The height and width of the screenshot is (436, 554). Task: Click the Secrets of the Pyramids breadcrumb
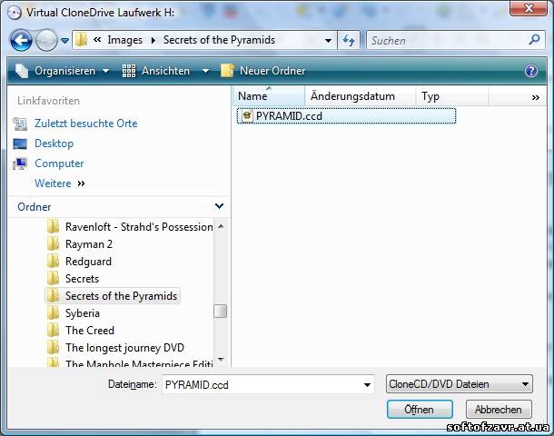tap(219, 40)
